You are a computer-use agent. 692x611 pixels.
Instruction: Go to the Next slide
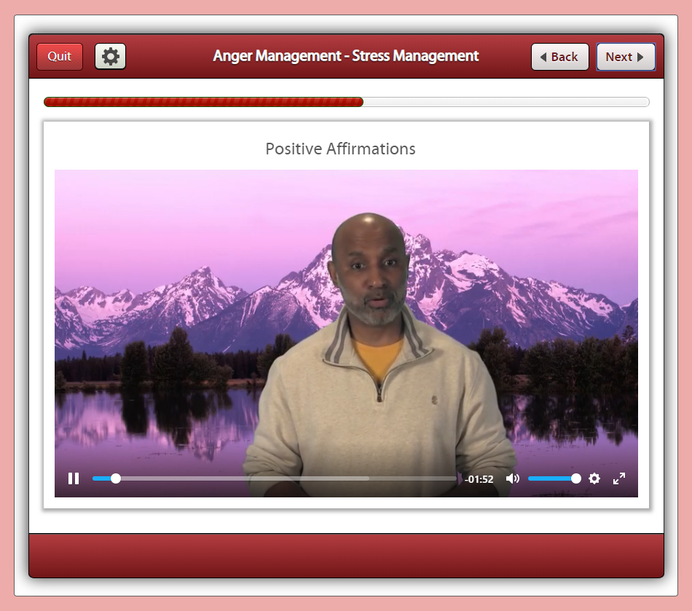coord(625,57)
